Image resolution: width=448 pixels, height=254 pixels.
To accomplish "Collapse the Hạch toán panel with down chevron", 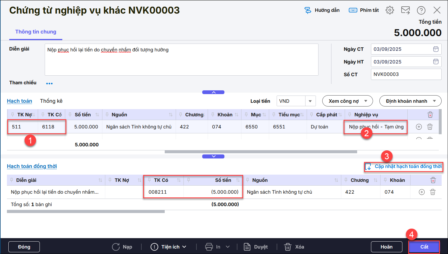I will pos(213,156).
